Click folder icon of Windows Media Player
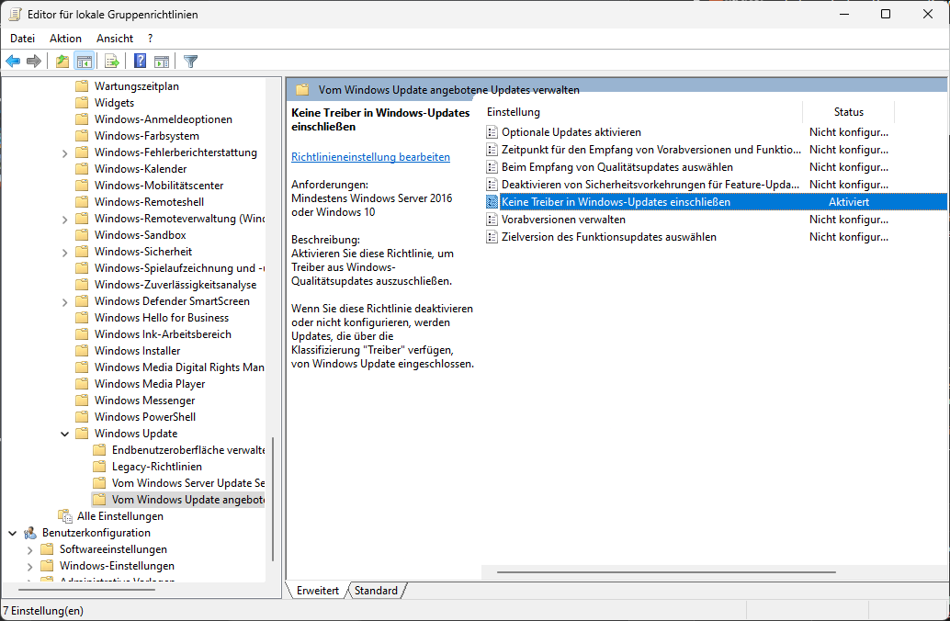The width and height of the screenshot is (950, 621). (82, 384)
